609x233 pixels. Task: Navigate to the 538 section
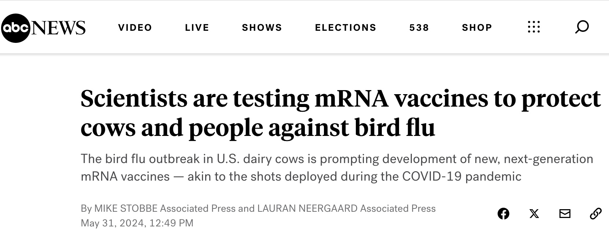[x=419, y=27]
